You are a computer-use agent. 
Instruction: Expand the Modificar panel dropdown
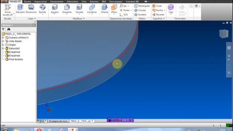coord(79,19)
